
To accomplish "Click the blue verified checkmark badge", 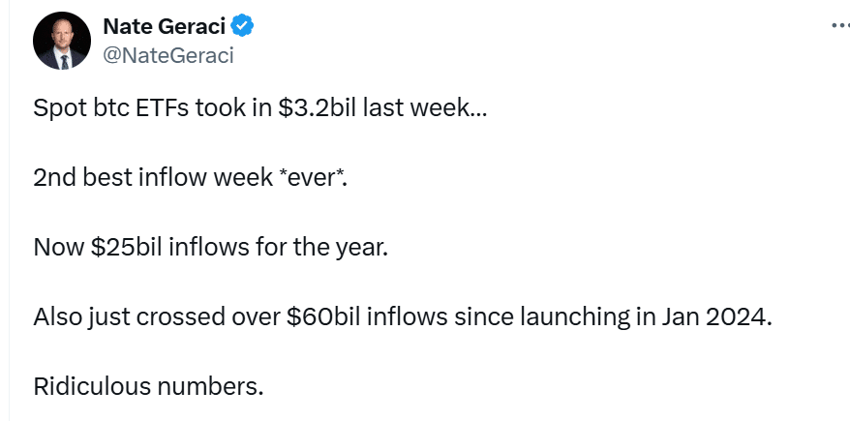I will pyautogui.click(x=244, y=27).
